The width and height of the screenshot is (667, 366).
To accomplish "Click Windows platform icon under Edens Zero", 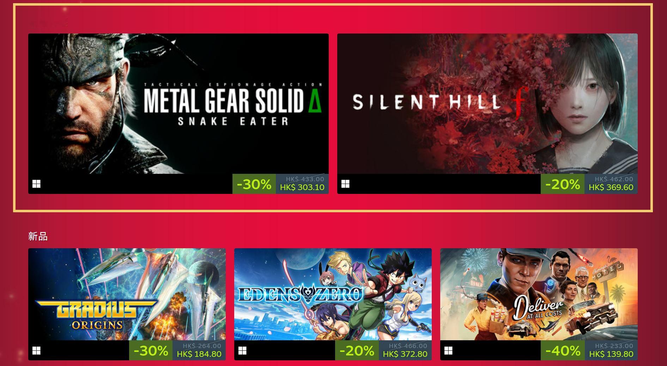I will point(242,350).
